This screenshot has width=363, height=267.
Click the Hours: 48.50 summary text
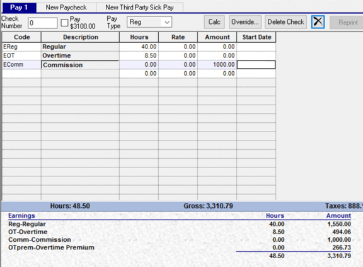(x=70, y=206)
